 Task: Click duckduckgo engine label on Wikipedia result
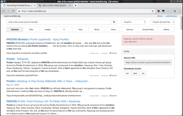(94, 75)
